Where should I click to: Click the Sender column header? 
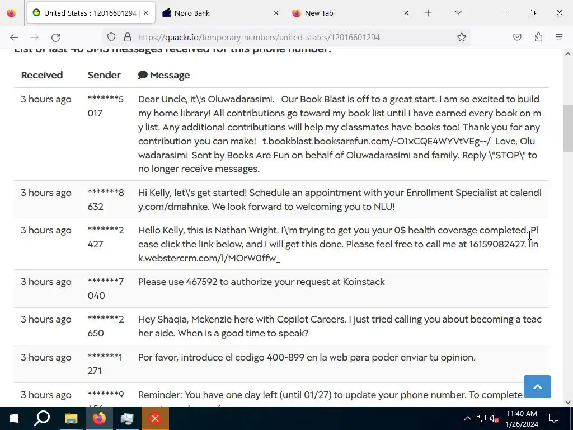[x=104, y=75]
